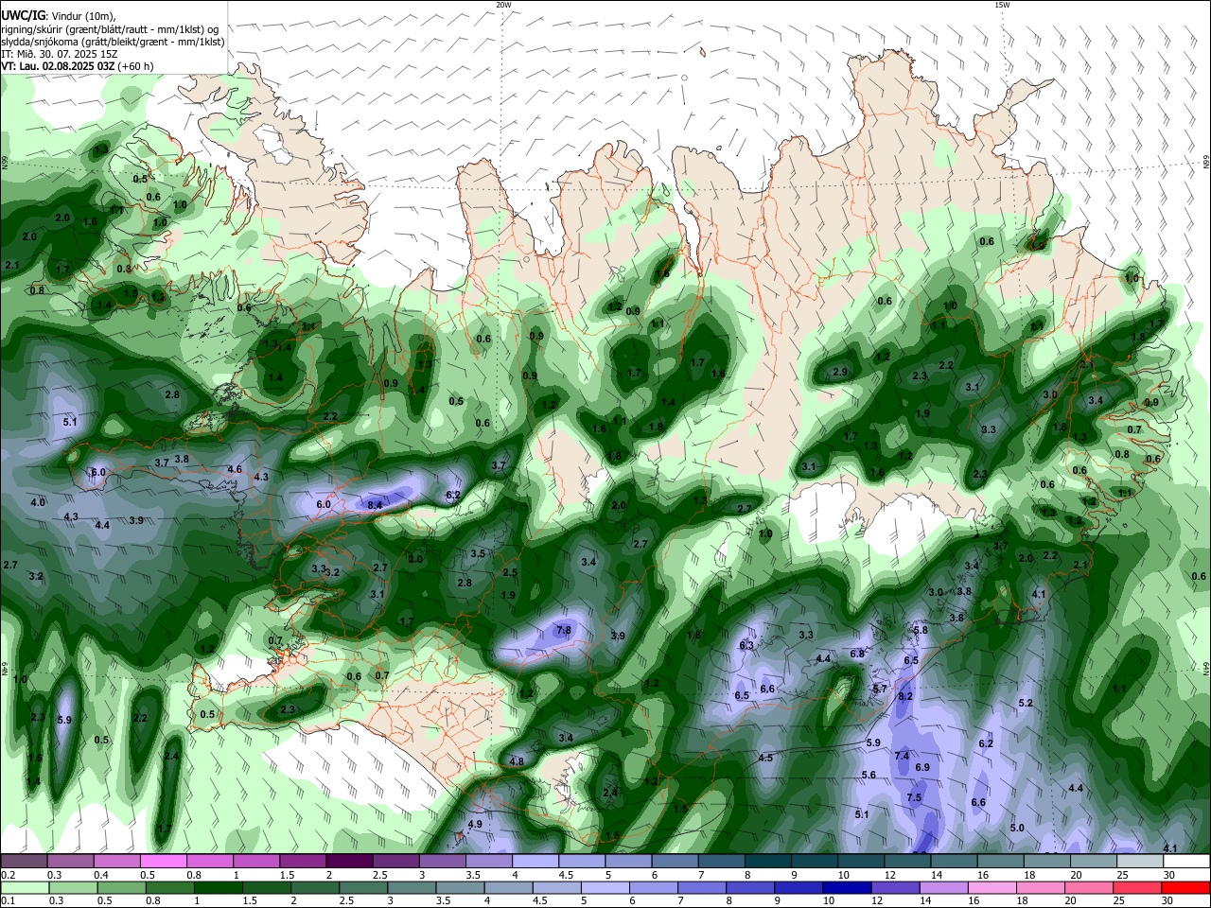Pick the 6.9 precipitation label

pyautogui.click(x=922, y=767)
